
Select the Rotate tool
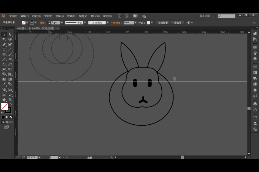tap(4, 64)
